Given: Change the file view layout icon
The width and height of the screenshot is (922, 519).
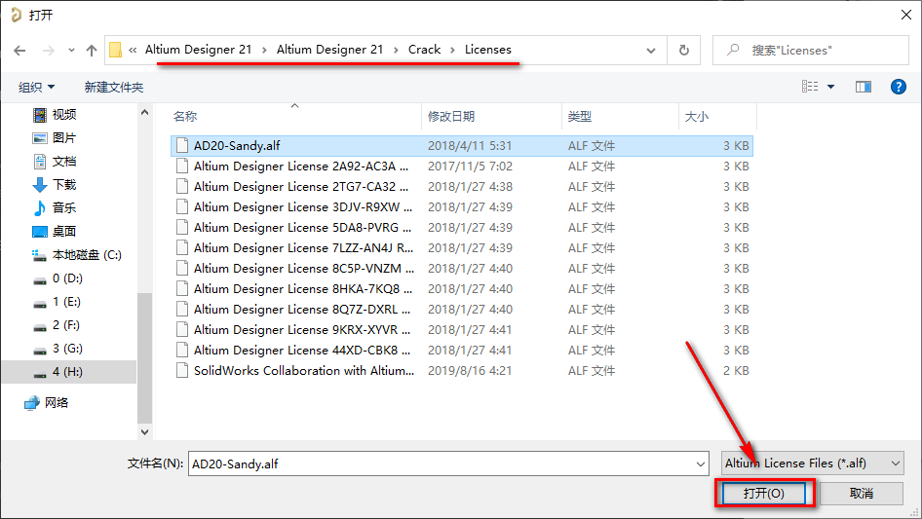Looking at the screenshot, I should 810,87.
